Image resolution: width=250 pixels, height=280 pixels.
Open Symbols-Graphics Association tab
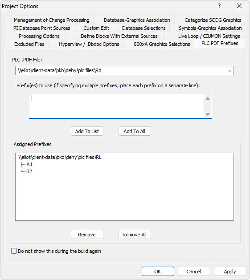click(x=207, y=28)
